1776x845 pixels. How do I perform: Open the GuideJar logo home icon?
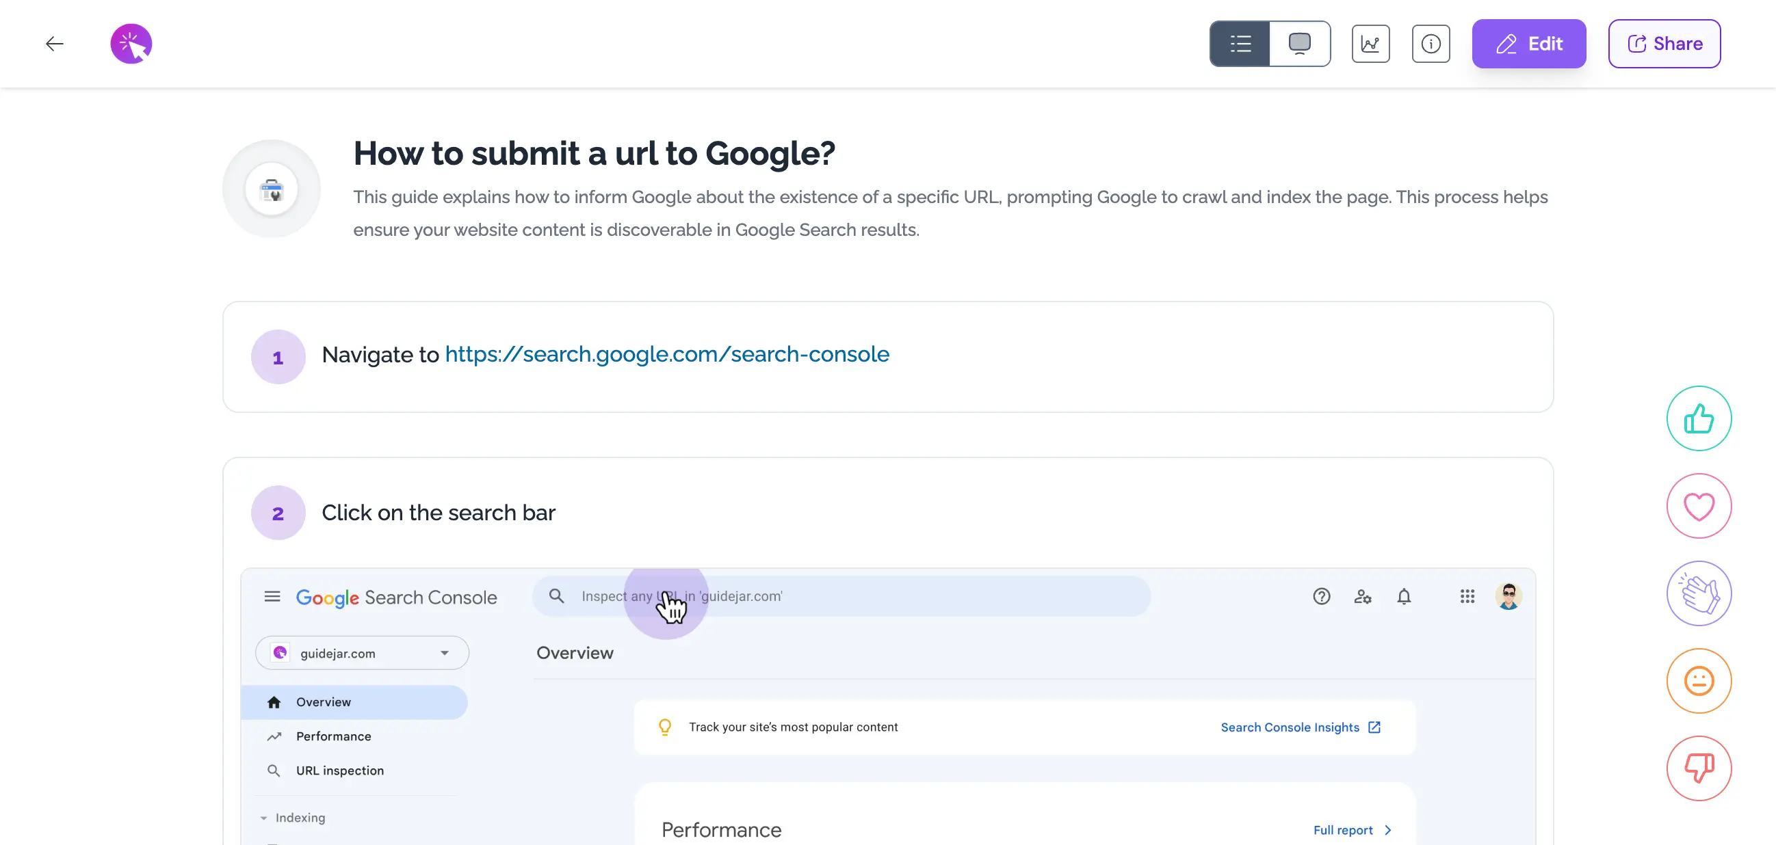coord(131,44)
